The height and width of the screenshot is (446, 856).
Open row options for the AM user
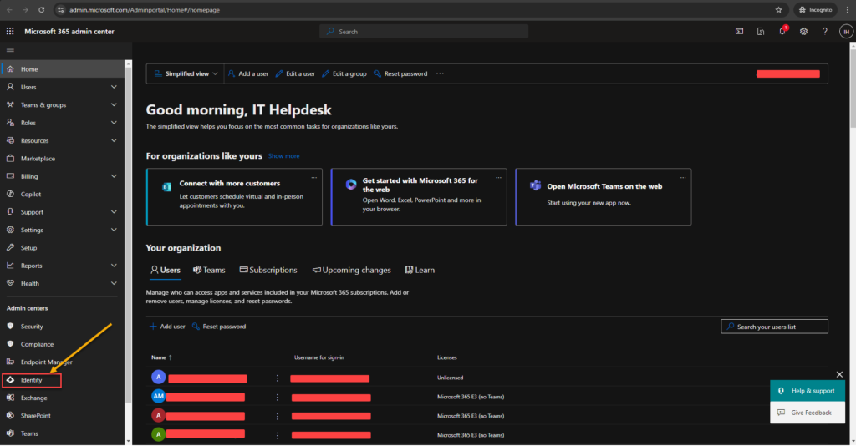(x=278, y=398)
